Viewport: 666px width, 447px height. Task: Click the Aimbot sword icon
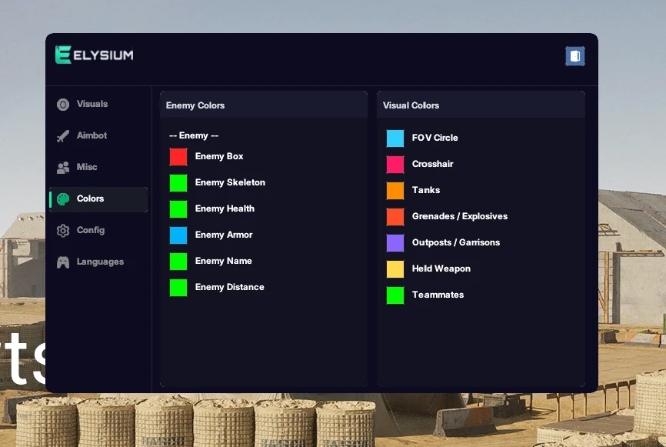click(x=63, y=135)
